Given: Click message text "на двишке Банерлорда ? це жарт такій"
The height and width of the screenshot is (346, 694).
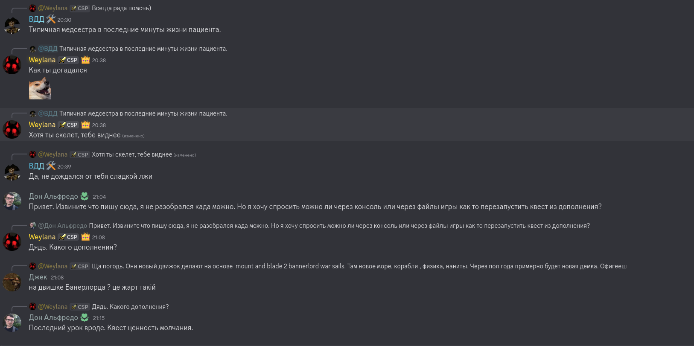Looking at the screenshot, I should coord(92,287).
